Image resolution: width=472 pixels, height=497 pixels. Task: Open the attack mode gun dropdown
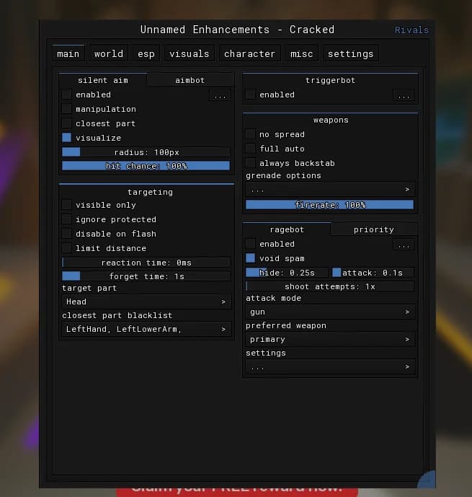click(x=330, y=312)
